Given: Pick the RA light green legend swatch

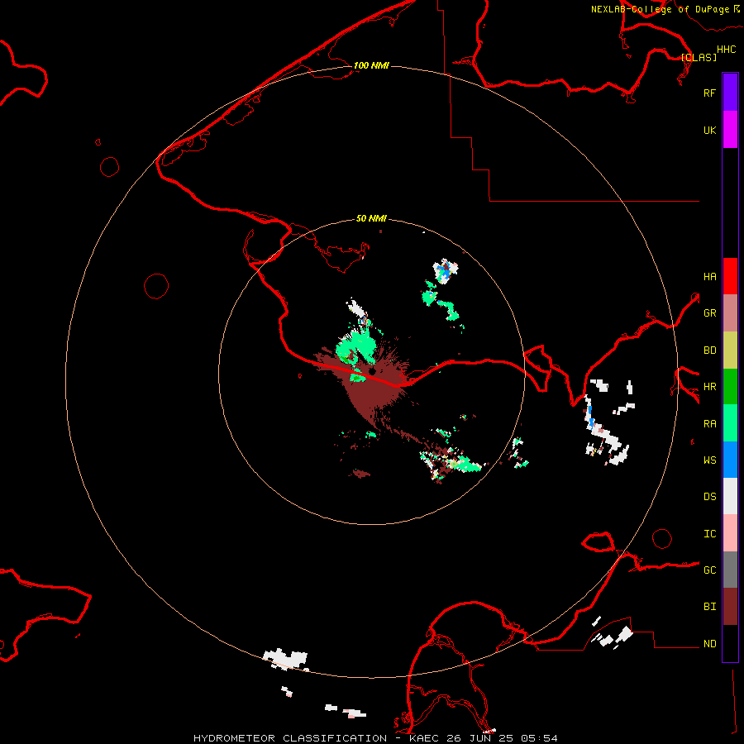Looking at the screenshot, I should coord(730,423).
